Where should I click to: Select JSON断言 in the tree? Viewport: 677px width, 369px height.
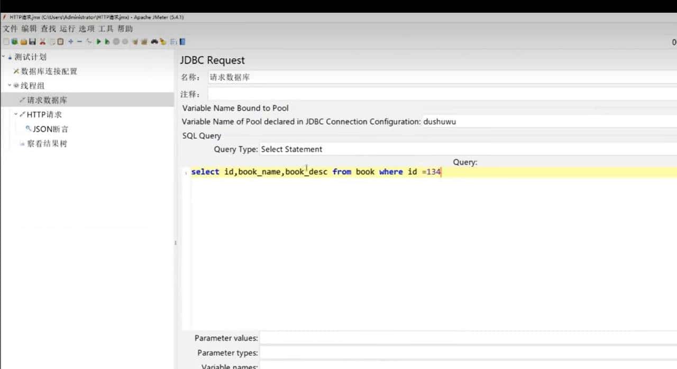[x=50, y=129]
